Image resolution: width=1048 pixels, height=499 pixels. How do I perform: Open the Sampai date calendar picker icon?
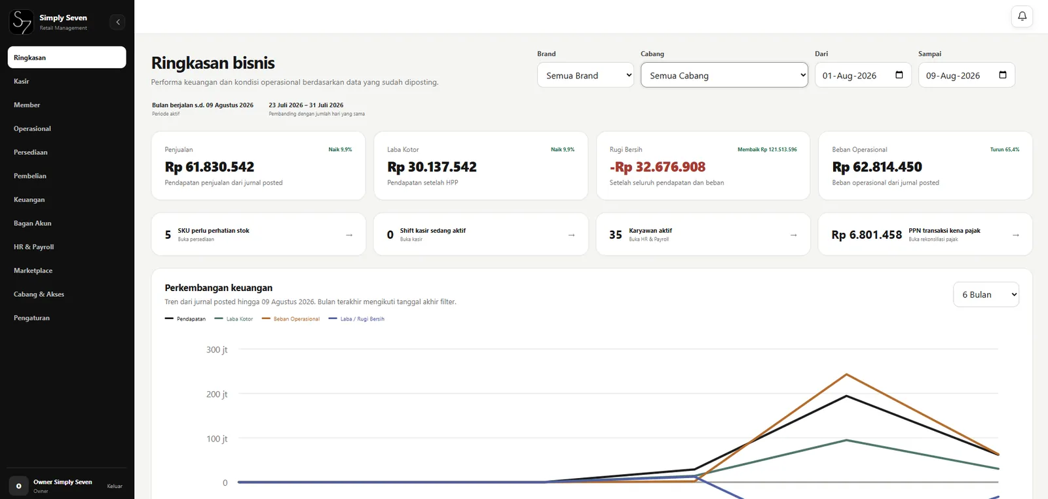[x=1003, y=75]
